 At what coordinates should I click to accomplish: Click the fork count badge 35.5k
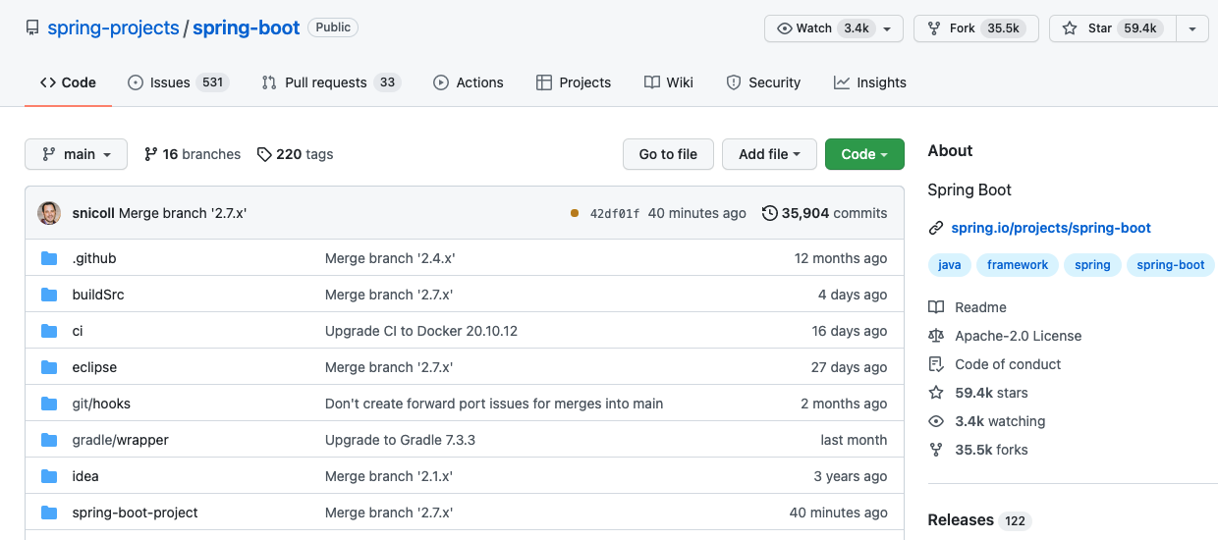1003,28
